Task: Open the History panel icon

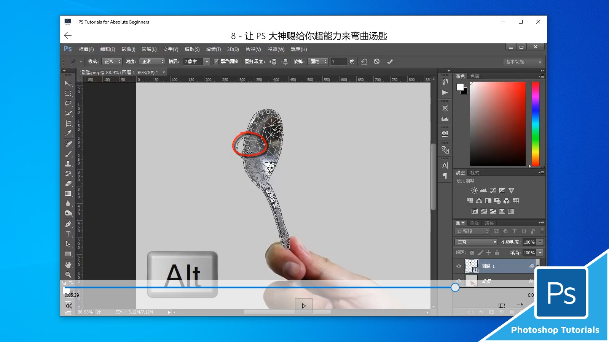Action: tap(445, 82)
